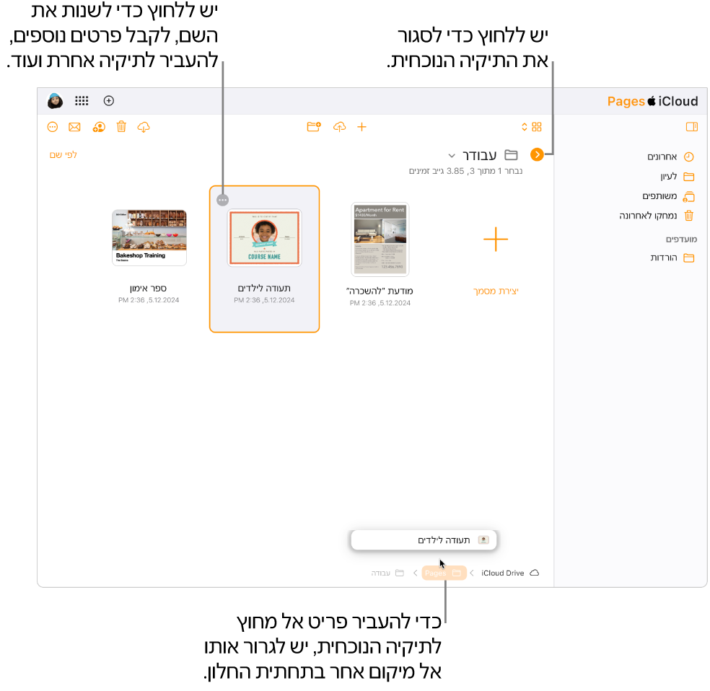Screen dimensions: 710x691
Task: Click the large plus to create document
Action: pos(496,239)
